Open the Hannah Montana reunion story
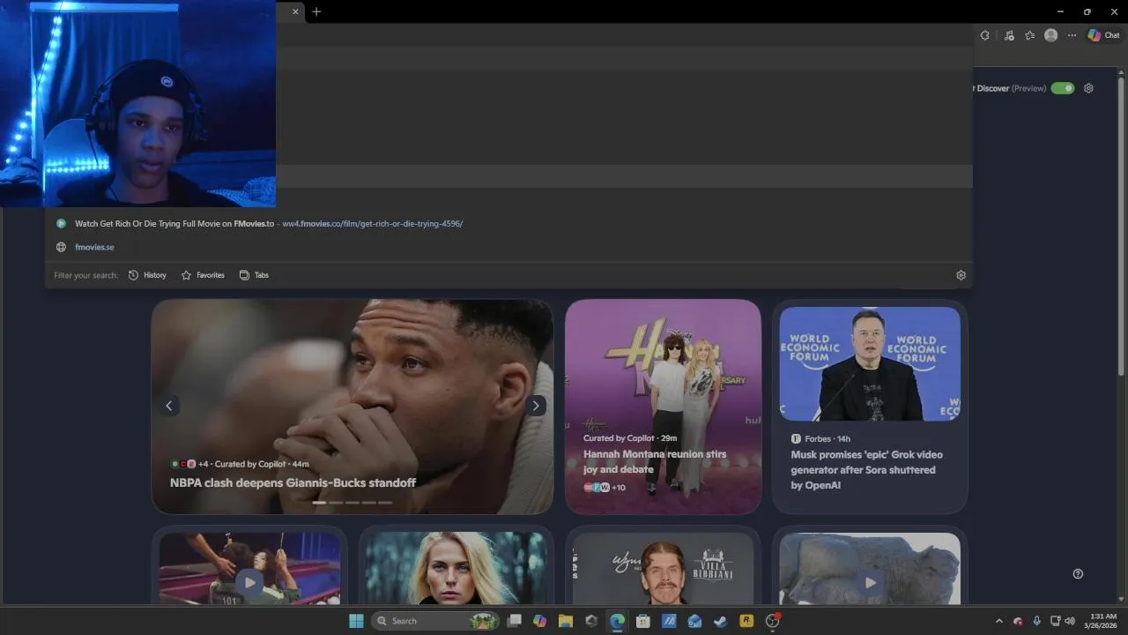Image resolution: width=1128 pixels, height=635 pixels. click(655, 461)
